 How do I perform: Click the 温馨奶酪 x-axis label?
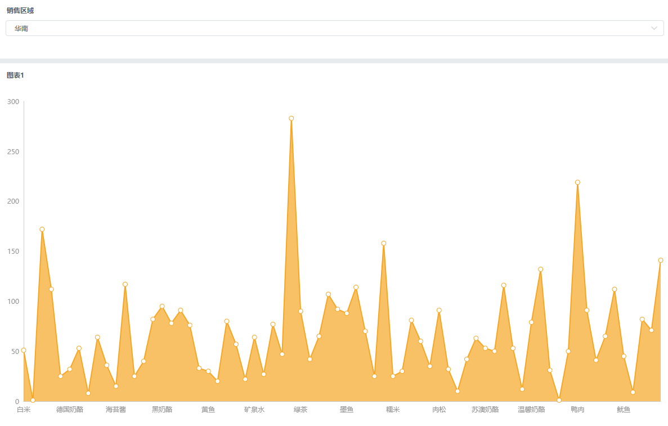531,410
